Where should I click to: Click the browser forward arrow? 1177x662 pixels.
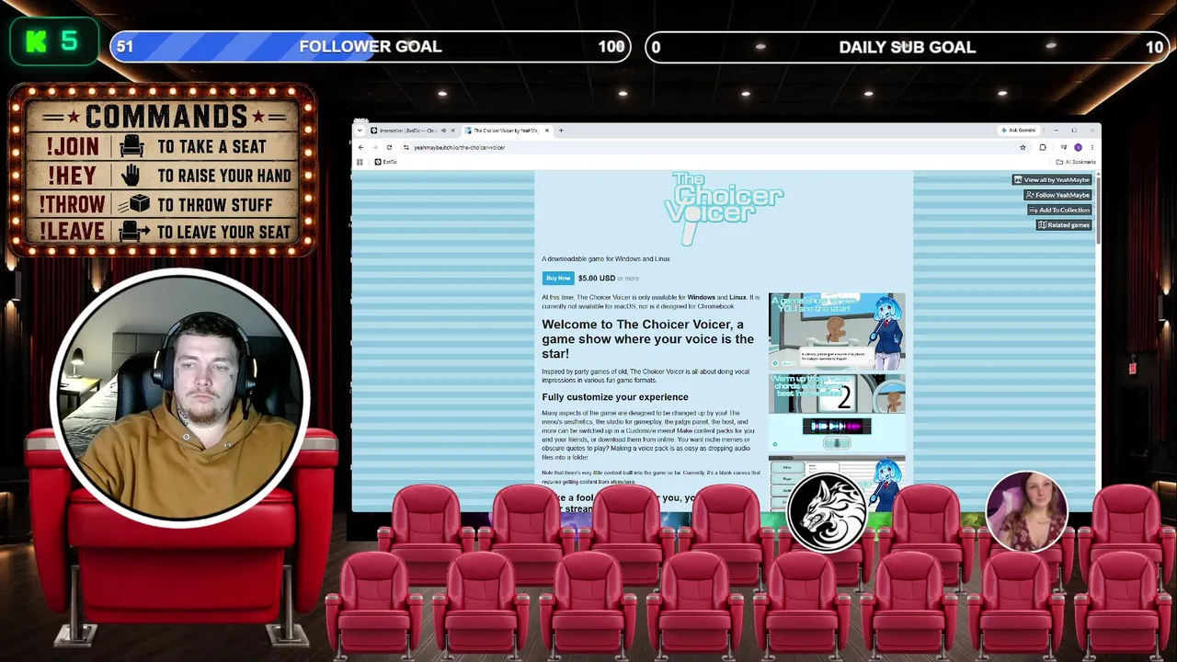point(374,147)
